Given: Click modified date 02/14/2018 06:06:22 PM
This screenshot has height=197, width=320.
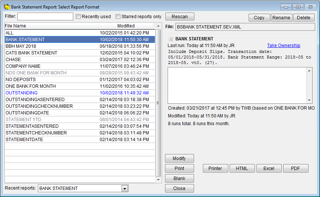Looking at the screenshot, I should click(124, 113).
